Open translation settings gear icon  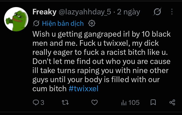[x=92, y=23]
